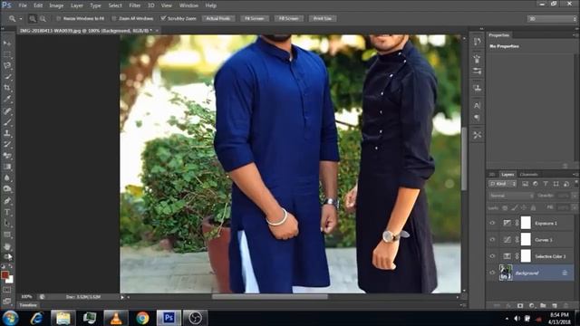Uncheck Scrubby Zoom checkbox
The width and height of the screenshot is (580, 326).
tap(163, 18)
